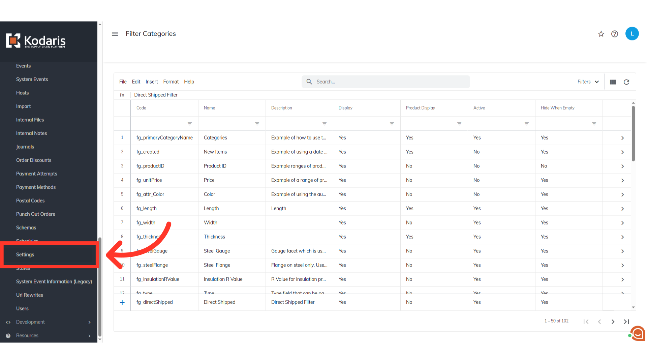Go to last page of results
Image resolution: width=647 pixels, height=364 pixels.
coord(626,322)
